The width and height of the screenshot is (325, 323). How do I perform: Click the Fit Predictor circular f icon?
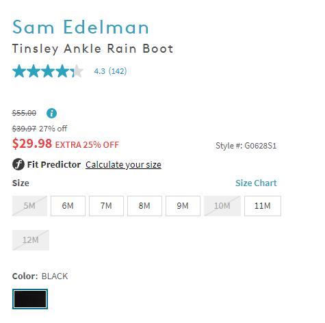18,164
